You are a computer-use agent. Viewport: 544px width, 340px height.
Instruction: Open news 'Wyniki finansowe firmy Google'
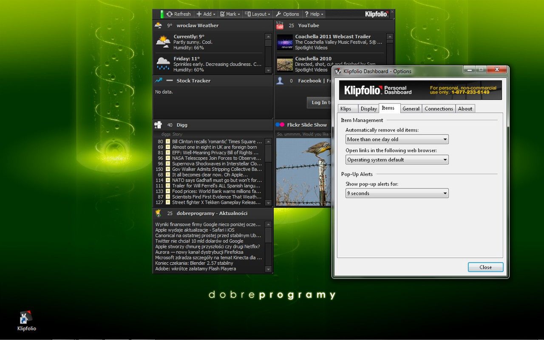point(208,224)
